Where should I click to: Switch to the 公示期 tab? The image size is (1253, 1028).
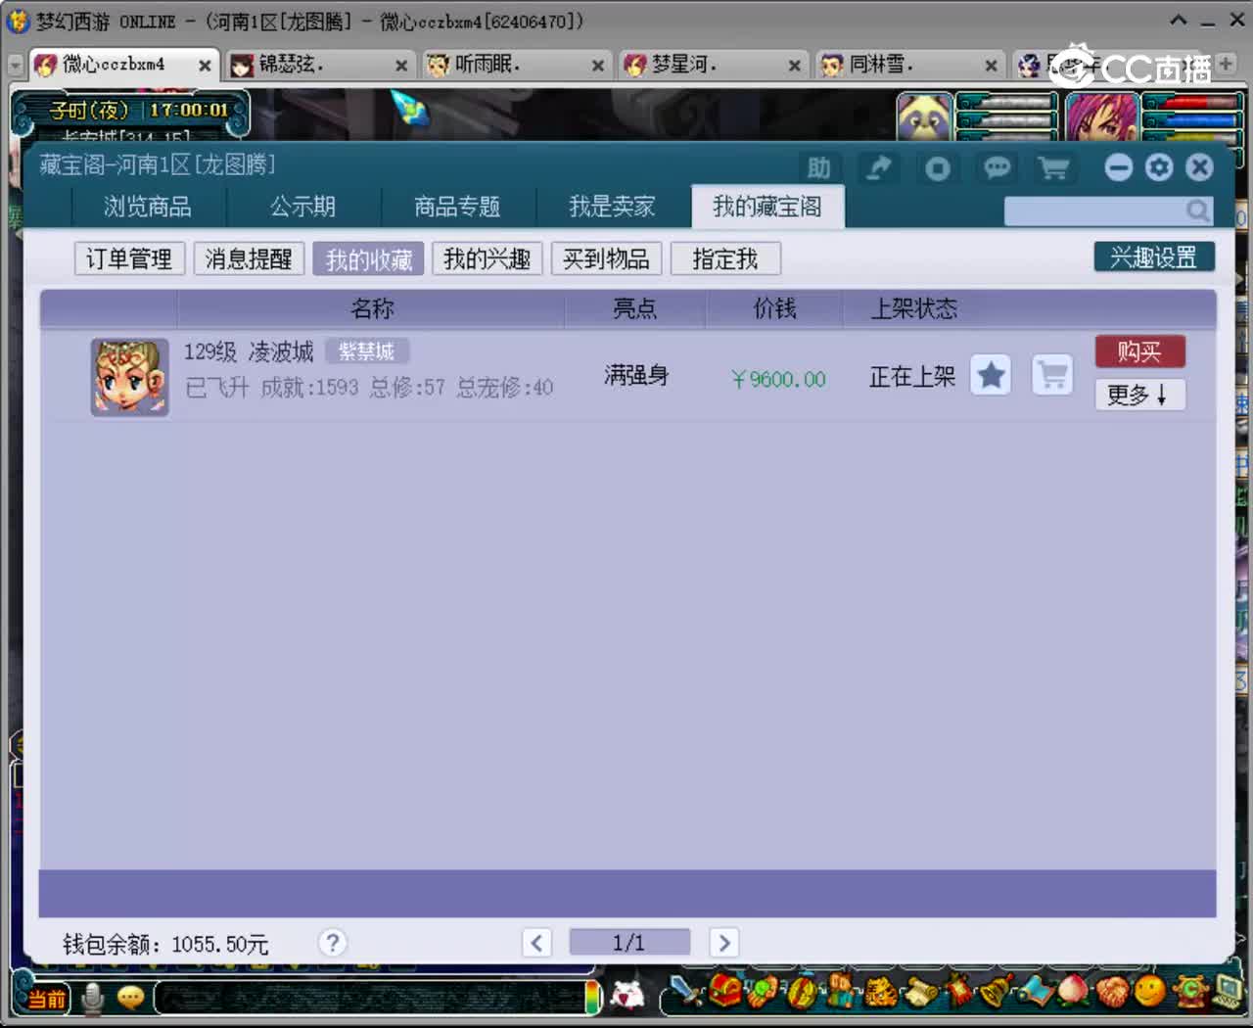pyautogui.click(x=302, y=207)
